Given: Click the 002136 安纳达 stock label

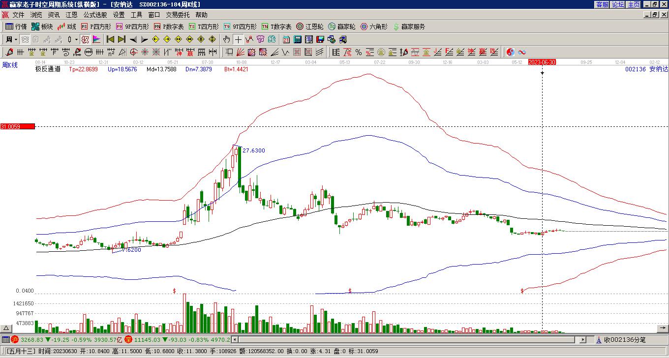Looking at the screenshot, I should click(646, 69).
